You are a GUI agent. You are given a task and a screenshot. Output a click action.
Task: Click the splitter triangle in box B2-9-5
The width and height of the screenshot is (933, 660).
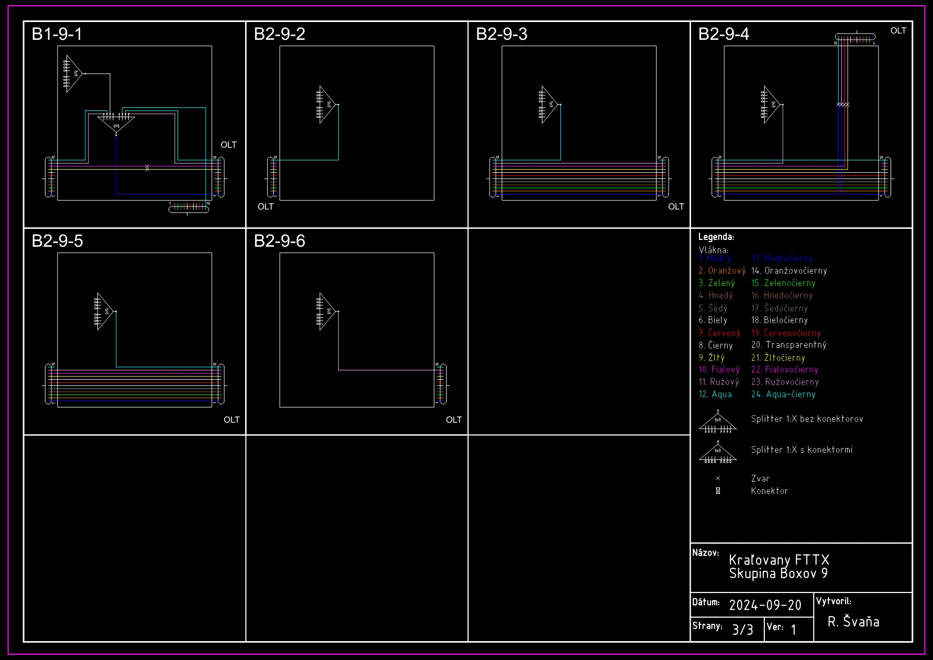[105, 311]
